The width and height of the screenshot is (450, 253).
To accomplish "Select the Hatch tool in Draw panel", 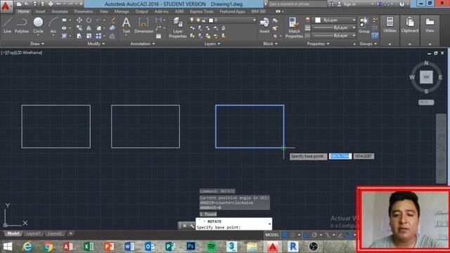I will pyautogui.click(x=64, y=36).
